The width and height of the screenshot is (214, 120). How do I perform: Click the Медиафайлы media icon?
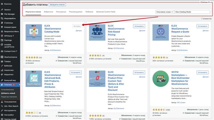click(2, 19)
